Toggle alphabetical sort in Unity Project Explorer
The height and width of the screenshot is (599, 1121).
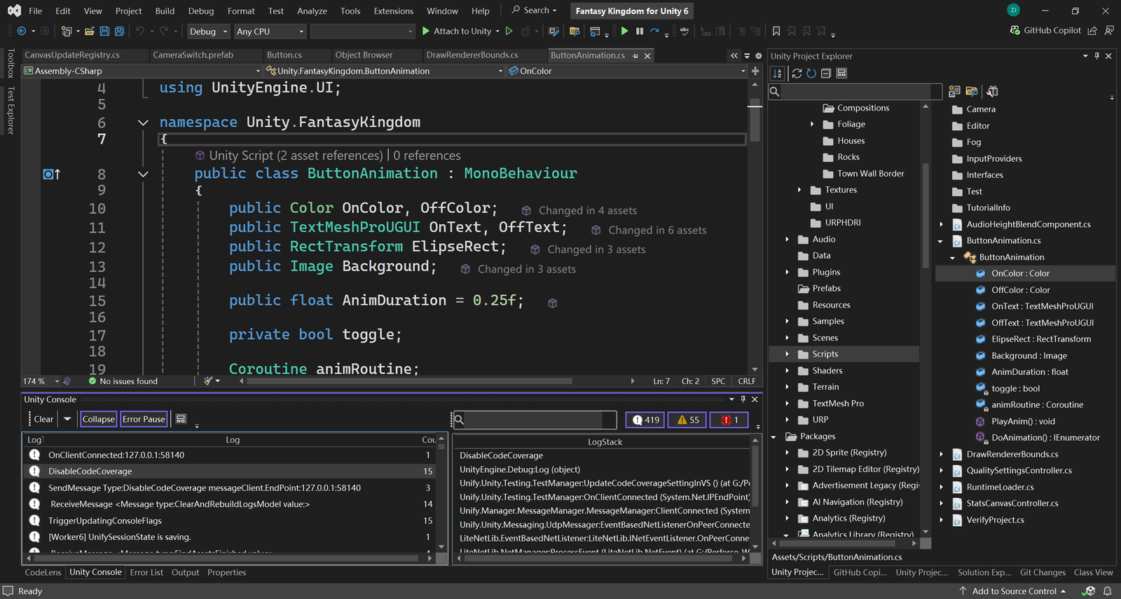(778, 74)
